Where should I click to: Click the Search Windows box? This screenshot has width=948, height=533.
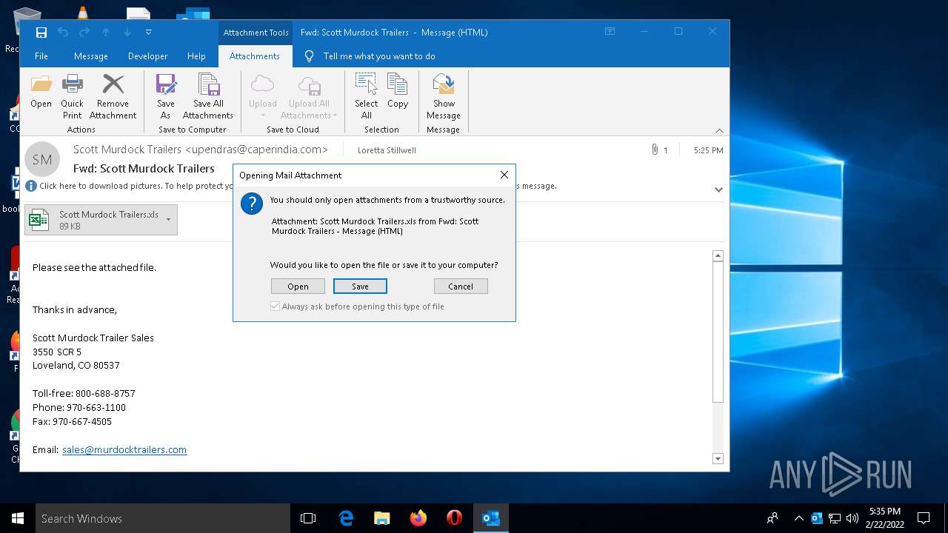(163, 518)
